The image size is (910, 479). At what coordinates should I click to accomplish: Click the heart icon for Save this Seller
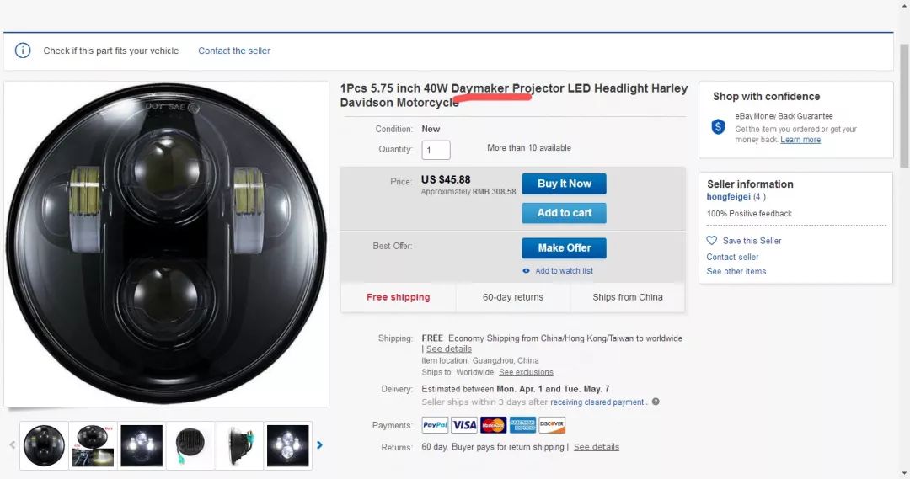pyautogui.click(x=712, y=241)
